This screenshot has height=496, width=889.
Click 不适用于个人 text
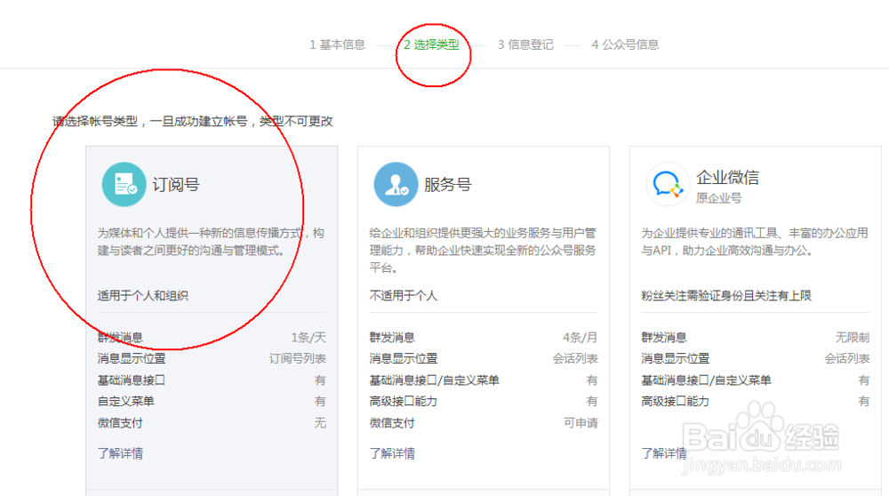[403, 295]
